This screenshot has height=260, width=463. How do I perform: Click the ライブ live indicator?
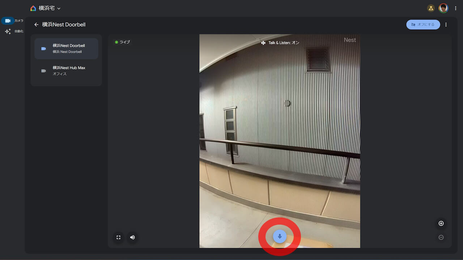coord(122,42)
